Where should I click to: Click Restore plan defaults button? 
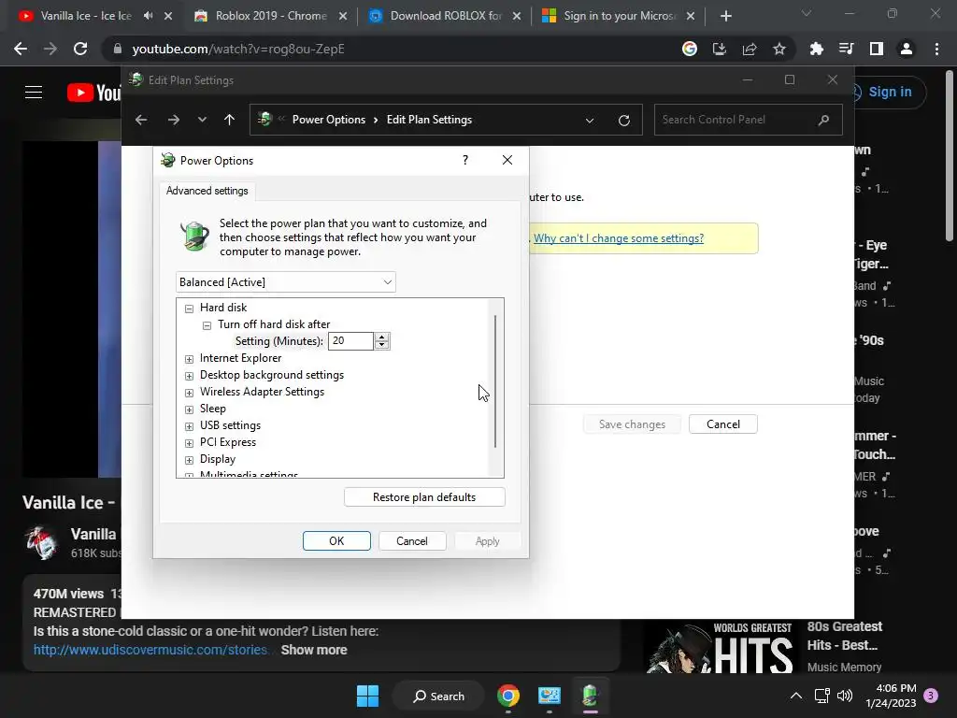[424, 497]
